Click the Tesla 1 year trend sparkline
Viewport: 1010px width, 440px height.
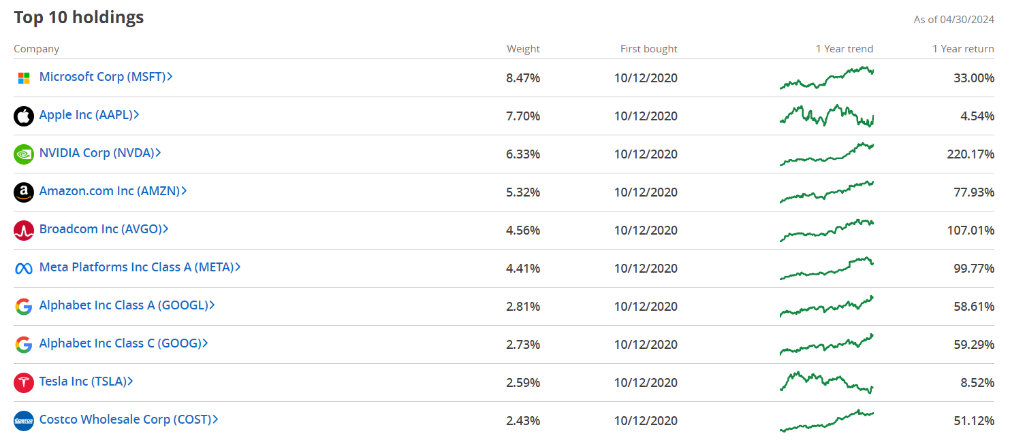point(826,383)
